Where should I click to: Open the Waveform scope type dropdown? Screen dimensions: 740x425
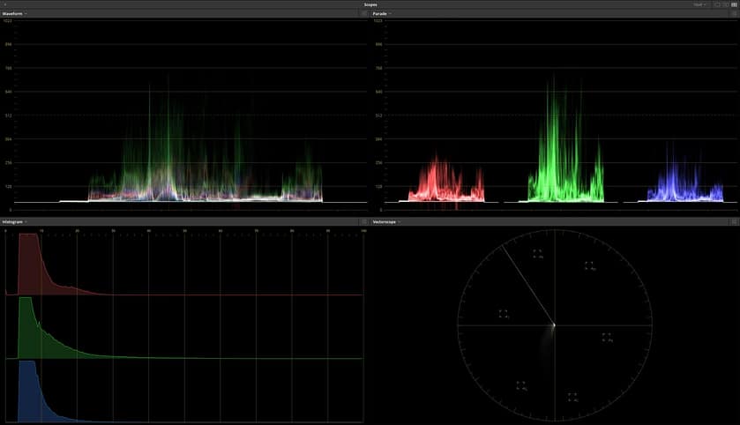coord(15,14)
